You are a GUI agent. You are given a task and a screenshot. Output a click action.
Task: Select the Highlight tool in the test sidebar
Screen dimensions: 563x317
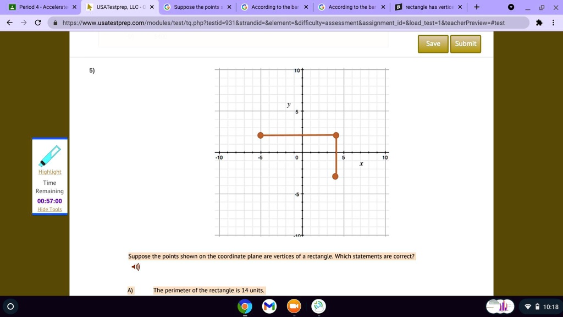(x=49, y=171)
